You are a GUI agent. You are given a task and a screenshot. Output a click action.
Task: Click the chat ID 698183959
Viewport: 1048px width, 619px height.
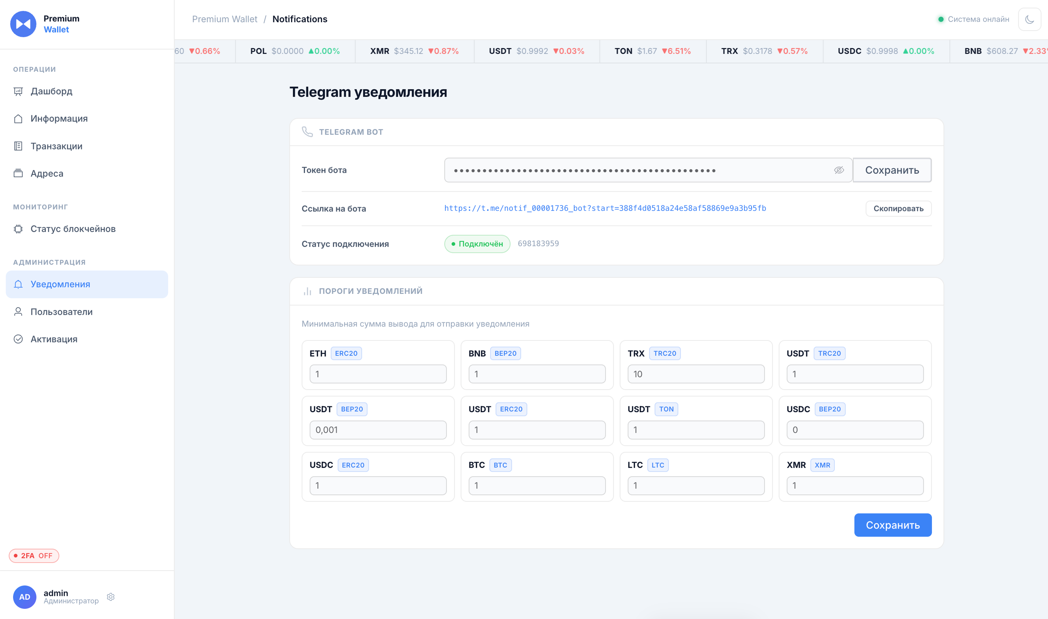[538, 244]
